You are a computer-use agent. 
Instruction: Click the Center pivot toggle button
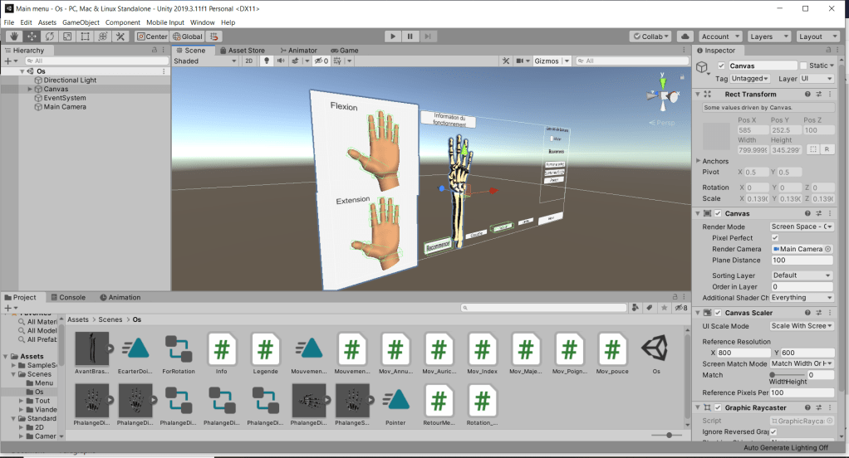click(x=152, y=37)
